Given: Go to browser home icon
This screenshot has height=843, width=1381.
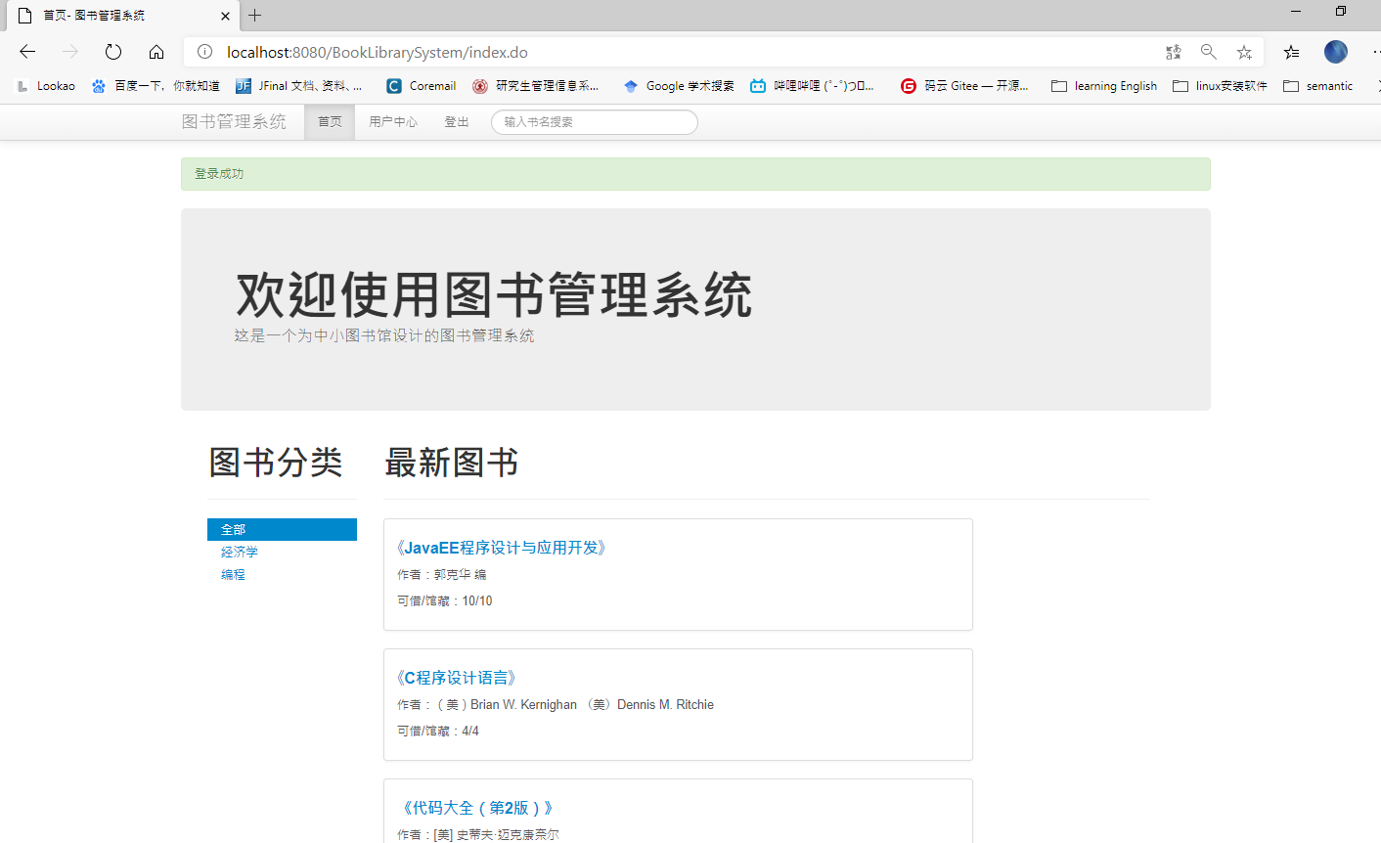Looking at the screenshot, I should pyautogui.click(x=156, y=52).
